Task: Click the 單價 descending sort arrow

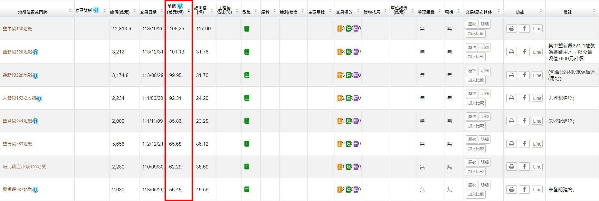Action: click(x=189, y=12)
